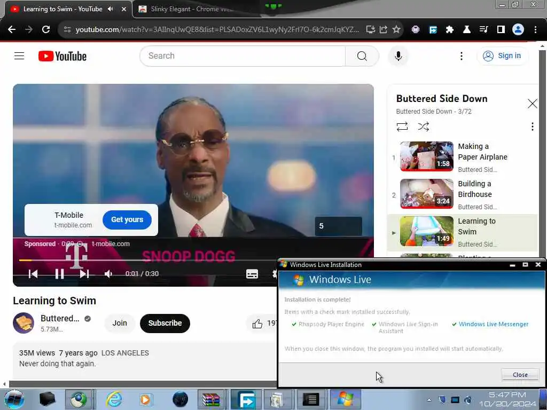Open the Chrome profile avatar

pos(518,30)
